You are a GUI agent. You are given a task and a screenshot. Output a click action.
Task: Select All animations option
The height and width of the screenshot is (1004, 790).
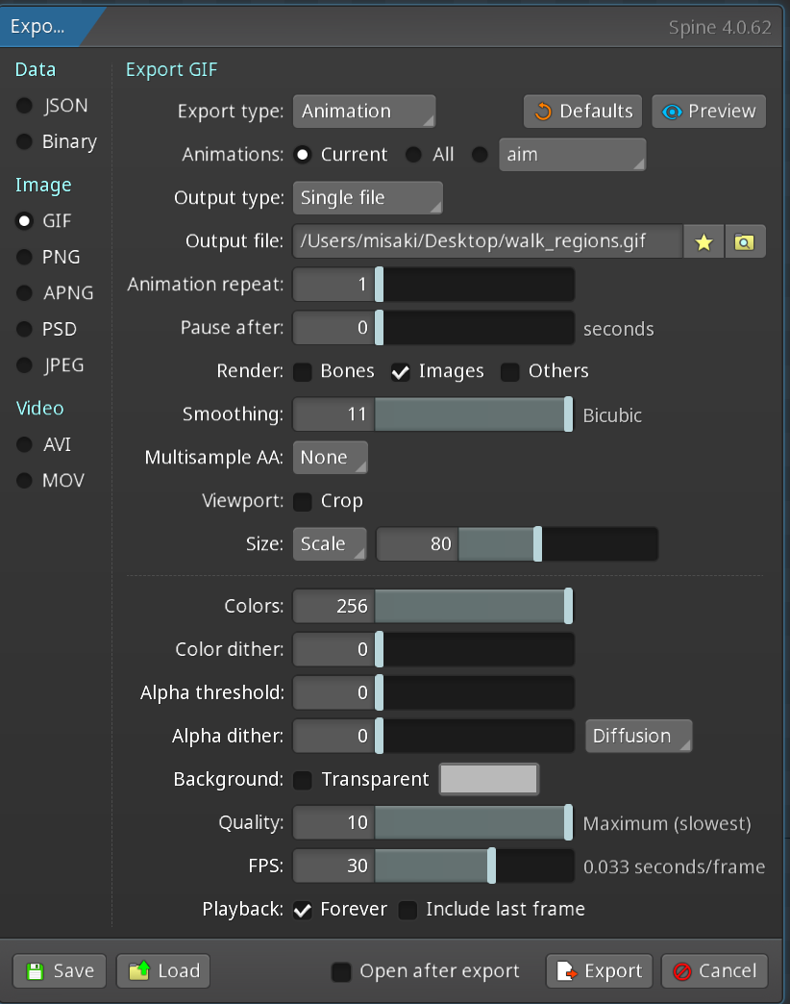pos(413,154)
